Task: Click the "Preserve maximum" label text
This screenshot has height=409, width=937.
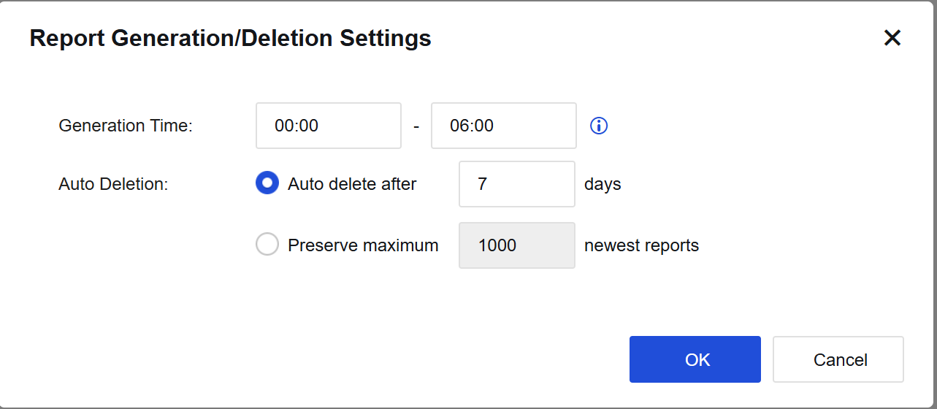Action: tap(363, 245)
